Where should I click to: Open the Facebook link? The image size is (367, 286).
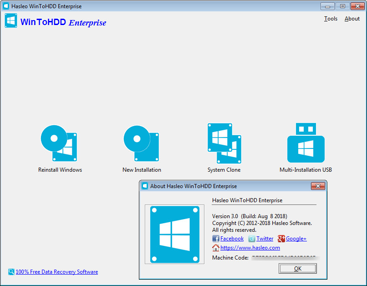pyautogui.click(x=232, y=239)
